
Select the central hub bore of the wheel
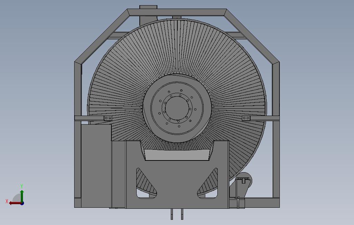[x=177, y=108]
